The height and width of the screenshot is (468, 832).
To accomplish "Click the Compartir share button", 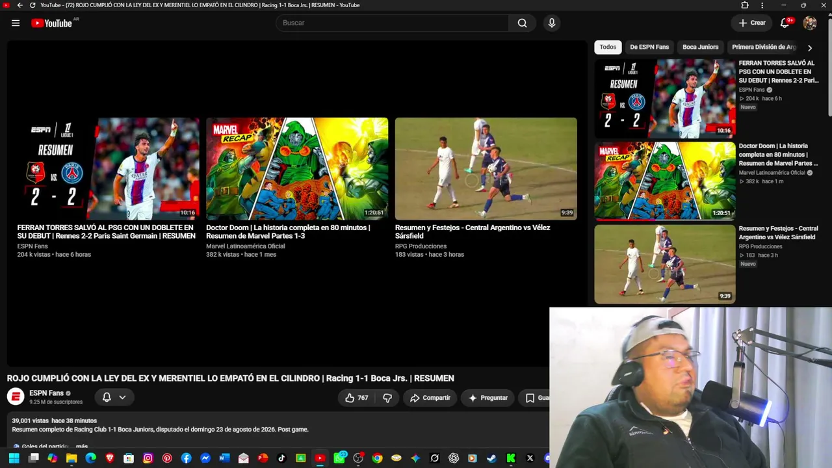I will [x=430, y=398].
